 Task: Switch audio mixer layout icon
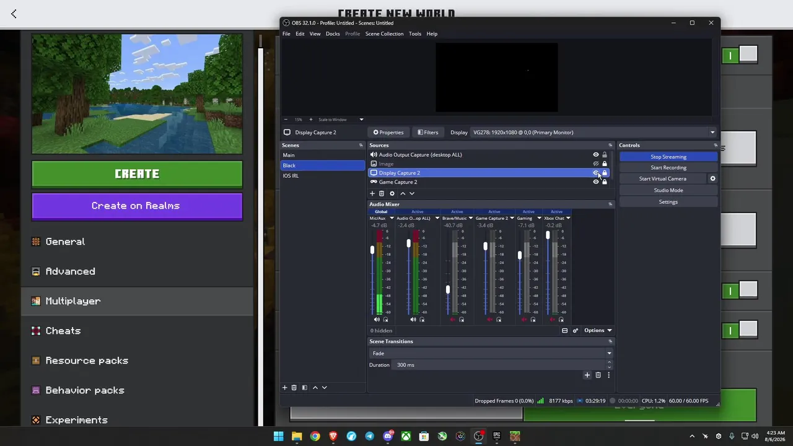coord(564,330)
